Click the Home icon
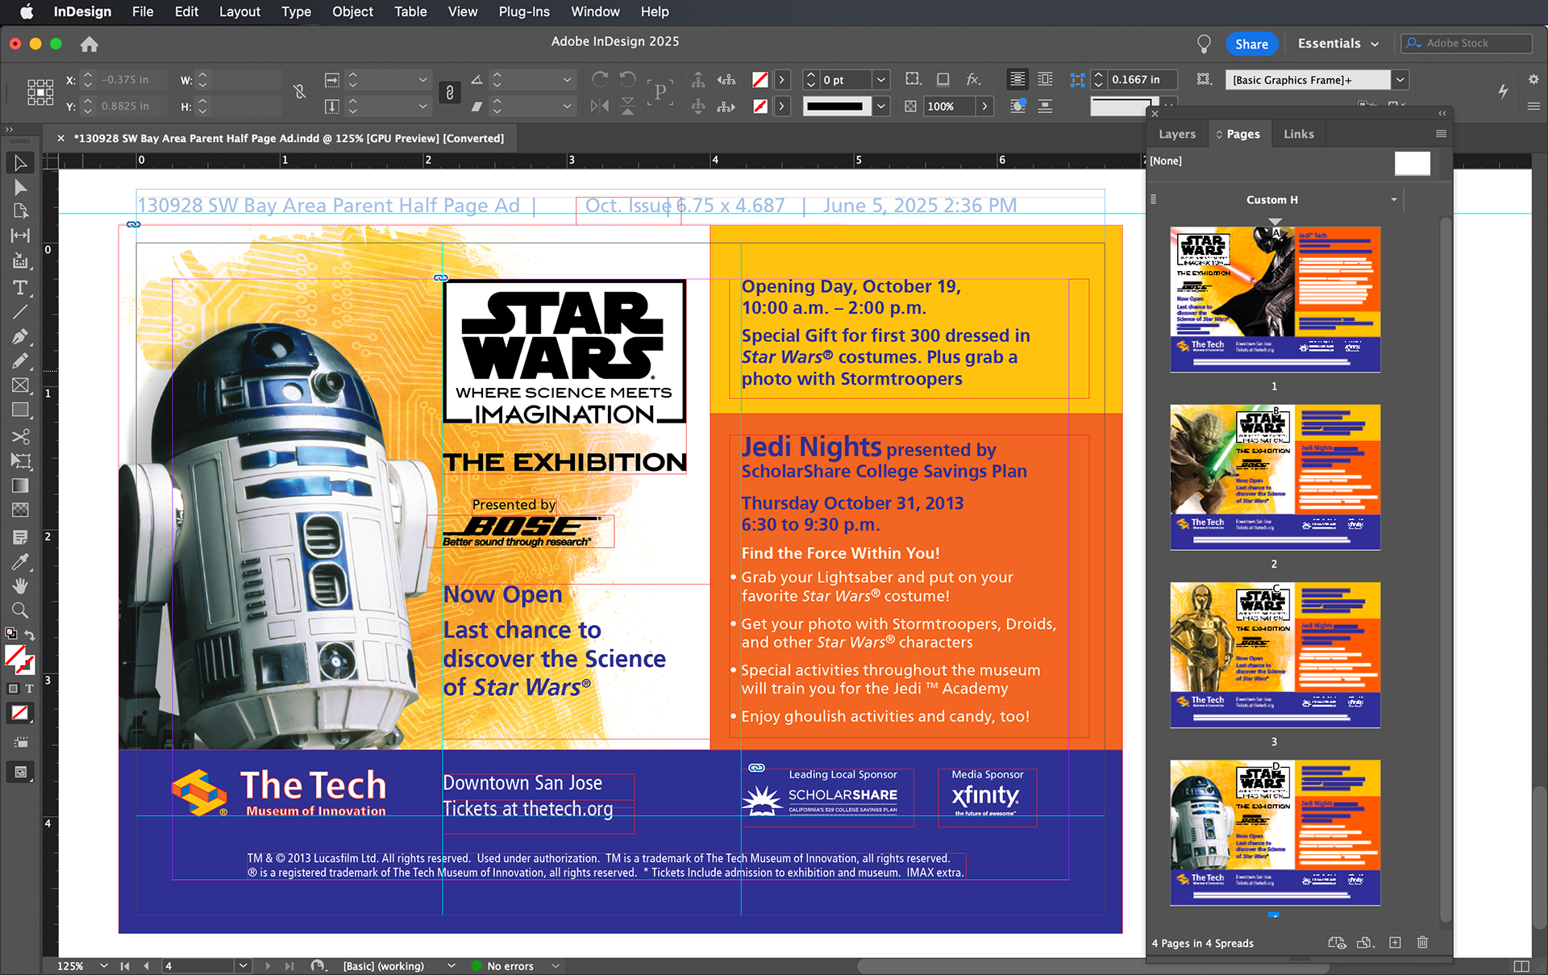1548x975 pixels. click(x=89, y=44)
